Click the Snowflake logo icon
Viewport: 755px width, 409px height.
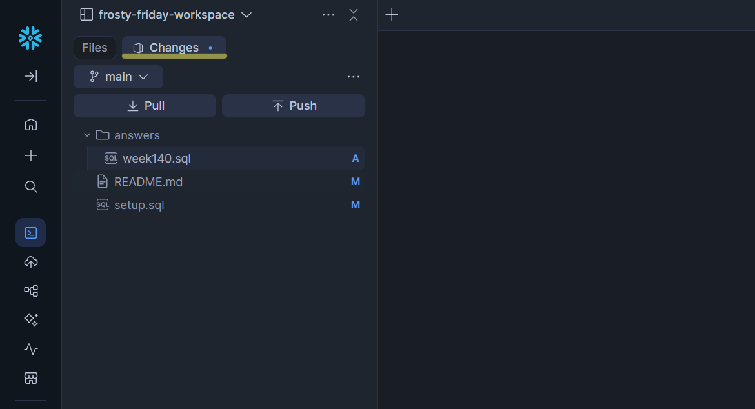[x=30, y=38]
